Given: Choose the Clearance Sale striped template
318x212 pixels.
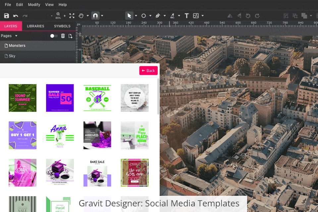Looking at the screenshot, I should coord(23,204).
